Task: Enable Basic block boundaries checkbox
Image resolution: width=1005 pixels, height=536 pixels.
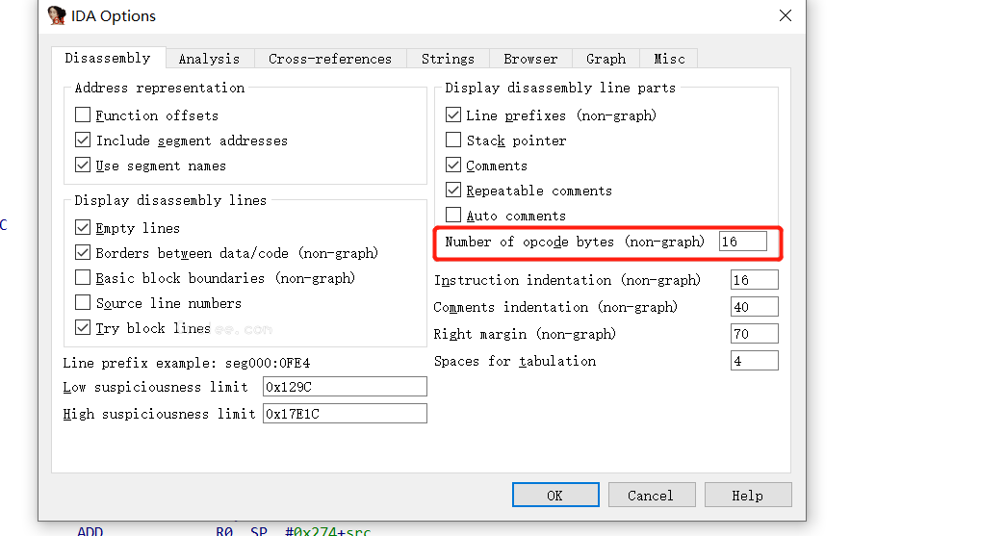Action: point(83,277)
